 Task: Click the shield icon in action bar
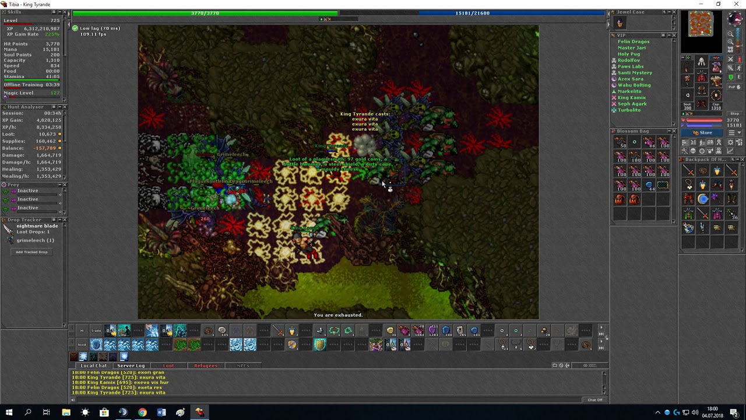pos(319,345)
